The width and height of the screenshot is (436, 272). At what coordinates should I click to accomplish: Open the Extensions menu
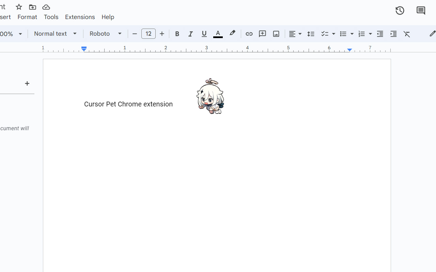pos(80,17)
